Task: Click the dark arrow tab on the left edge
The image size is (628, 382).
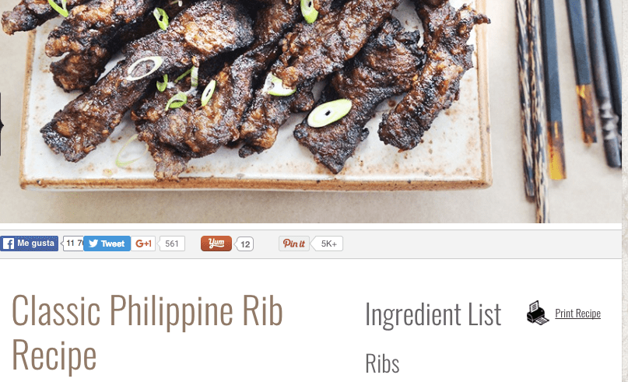Action: [x=2, y=124]
